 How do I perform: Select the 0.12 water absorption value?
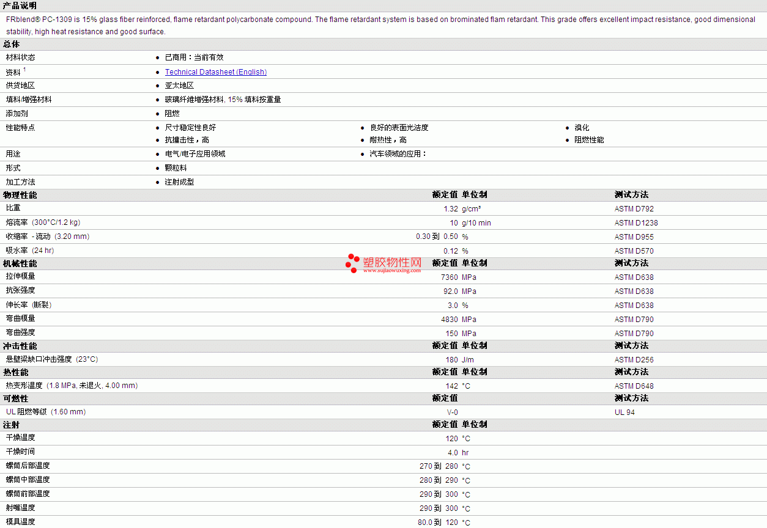point(451,251)
